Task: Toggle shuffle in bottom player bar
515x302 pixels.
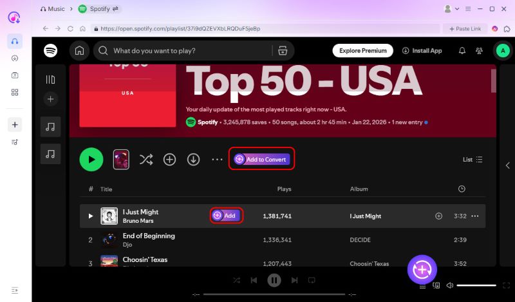Action: (236, 280)
